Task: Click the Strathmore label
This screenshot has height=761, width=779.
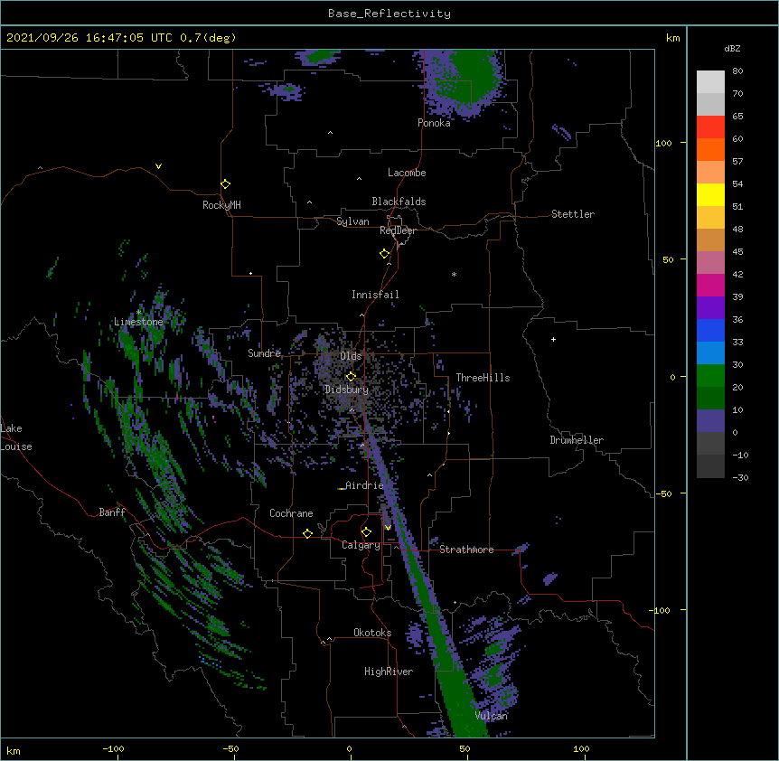Action: click(466, 550)
